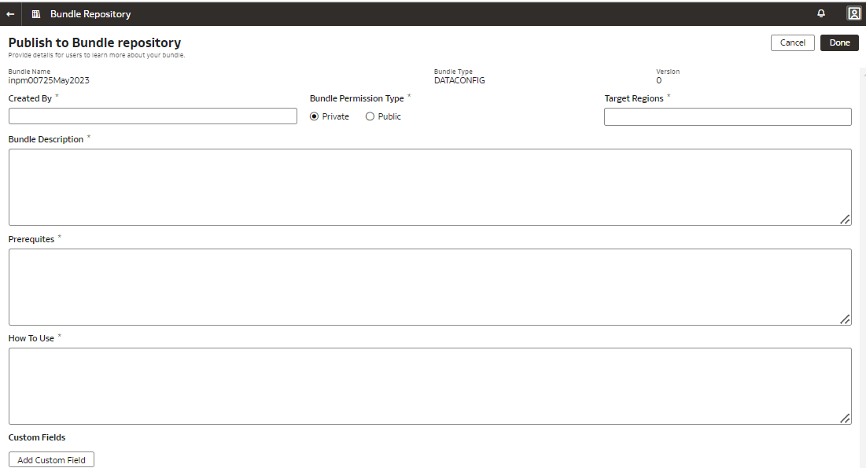Click the Prerequites resize grip
The height and width of the screenshot is (468, 866).
845,319
